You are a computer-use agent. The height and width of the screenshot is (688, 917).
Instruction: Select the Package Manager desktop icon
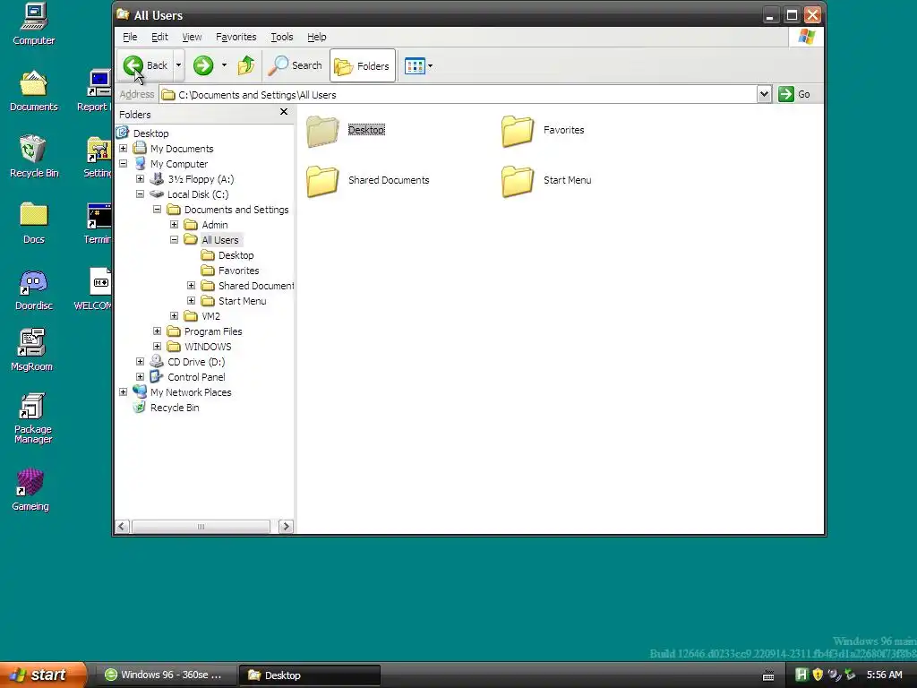[33, 418]
